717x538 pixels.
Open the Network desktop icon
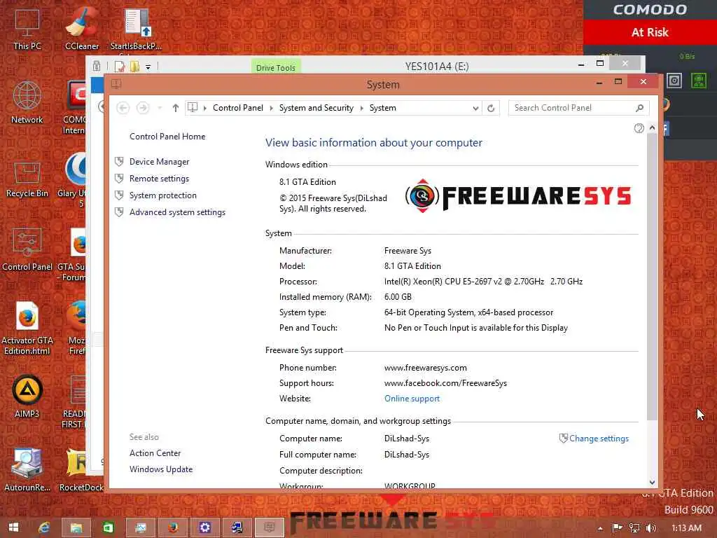(27, 103)
